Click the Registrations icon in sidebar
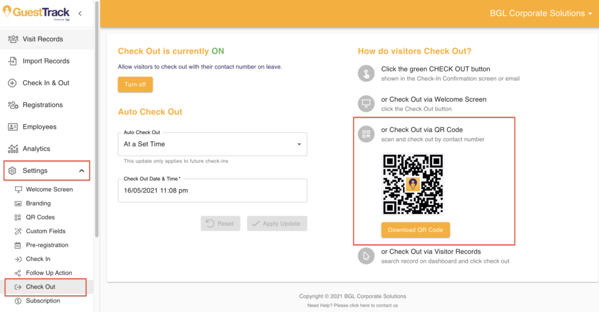Image resolution: width=599 pixels, height=312 pixels. (x=13, y=105)
